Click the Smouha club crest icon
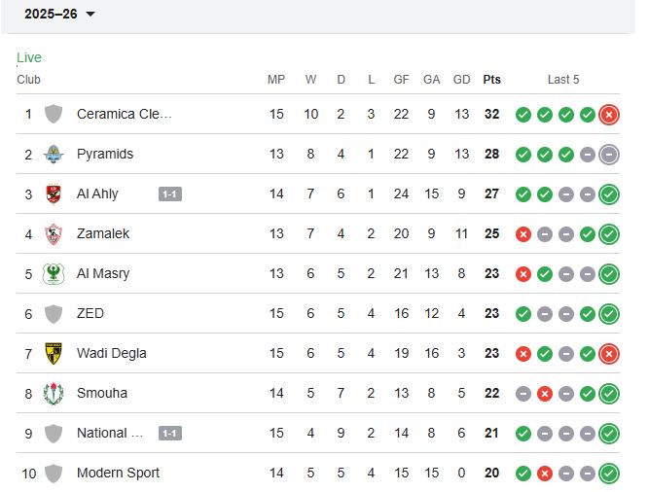 pos(54,393)
